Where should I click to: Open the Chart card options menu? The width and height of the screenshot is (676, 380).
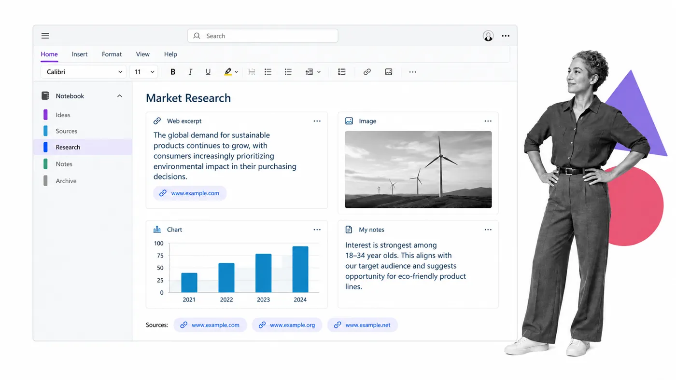317,230
